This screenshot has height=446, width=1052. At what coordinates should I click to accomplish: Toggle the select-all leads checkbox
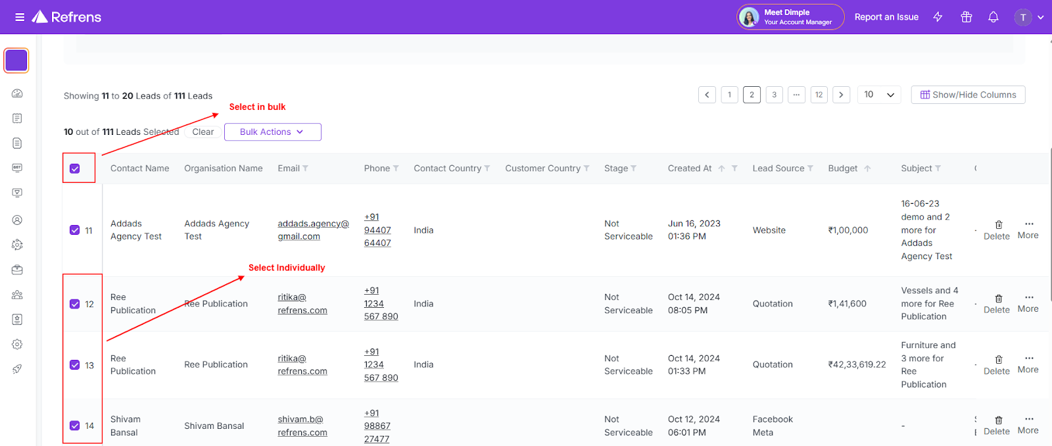point(75,168)
